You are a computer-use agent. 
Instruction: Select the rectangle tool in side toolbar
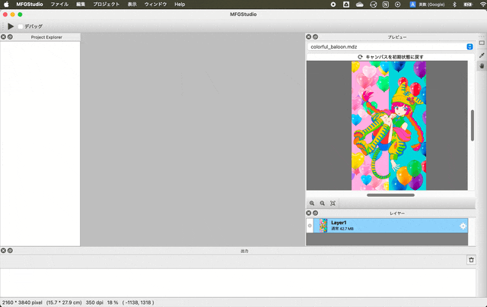pyautogui.click(x=481, y=43)
